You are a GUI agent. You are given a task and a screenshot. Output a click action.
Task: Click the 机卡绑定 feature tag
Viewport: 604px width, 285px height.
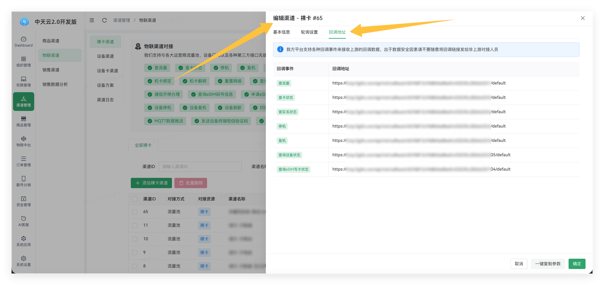159,81
